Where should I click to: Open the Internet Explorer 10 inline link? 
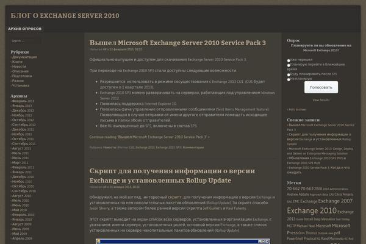(160, 104)
